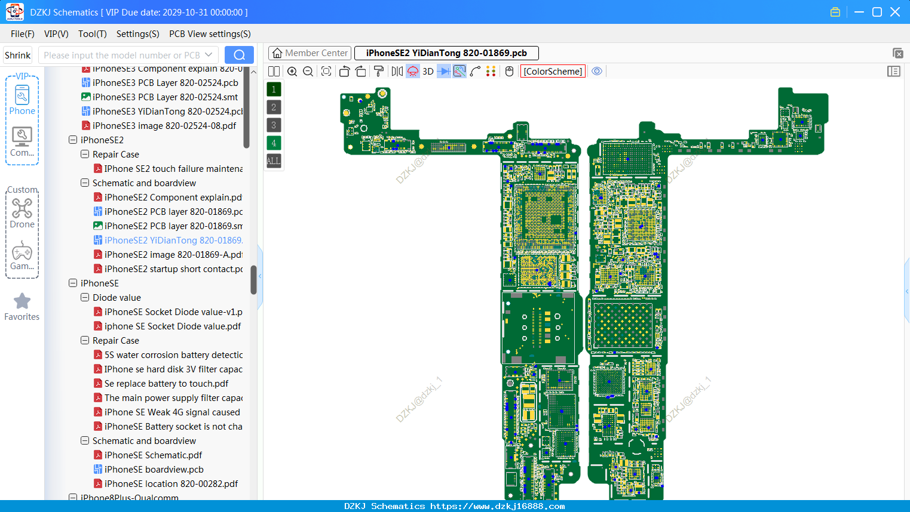The width and height of the screenshot is (910, 512).
Task: Collapse the iPhoneSE2 tree node
Action: pyautogui.click(x=73, y=140)
